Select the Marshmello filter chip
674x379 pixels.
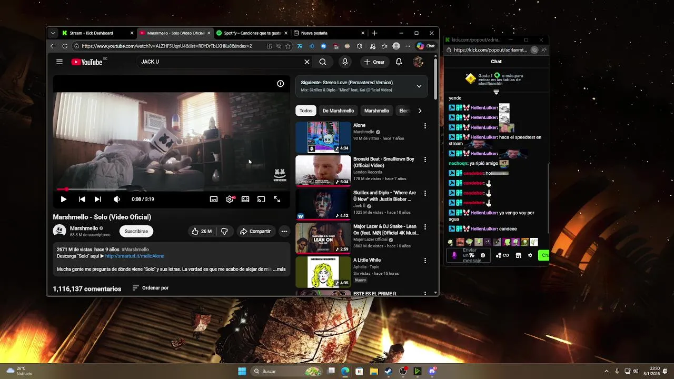(x=376, y=111)
